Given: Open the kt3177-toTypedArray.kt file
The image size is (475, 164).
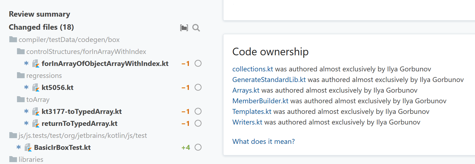Looking at the screenshot, I should coord(81,111).
